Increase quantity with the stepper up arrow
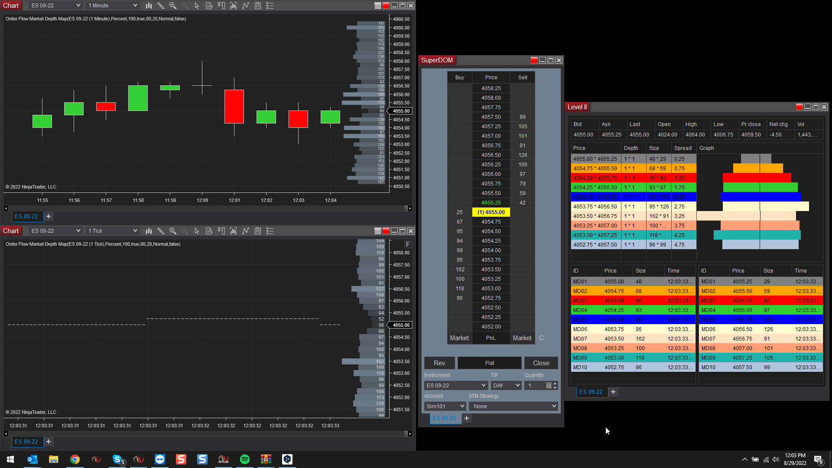The image size is (832, 468). (x=555, y=383)
